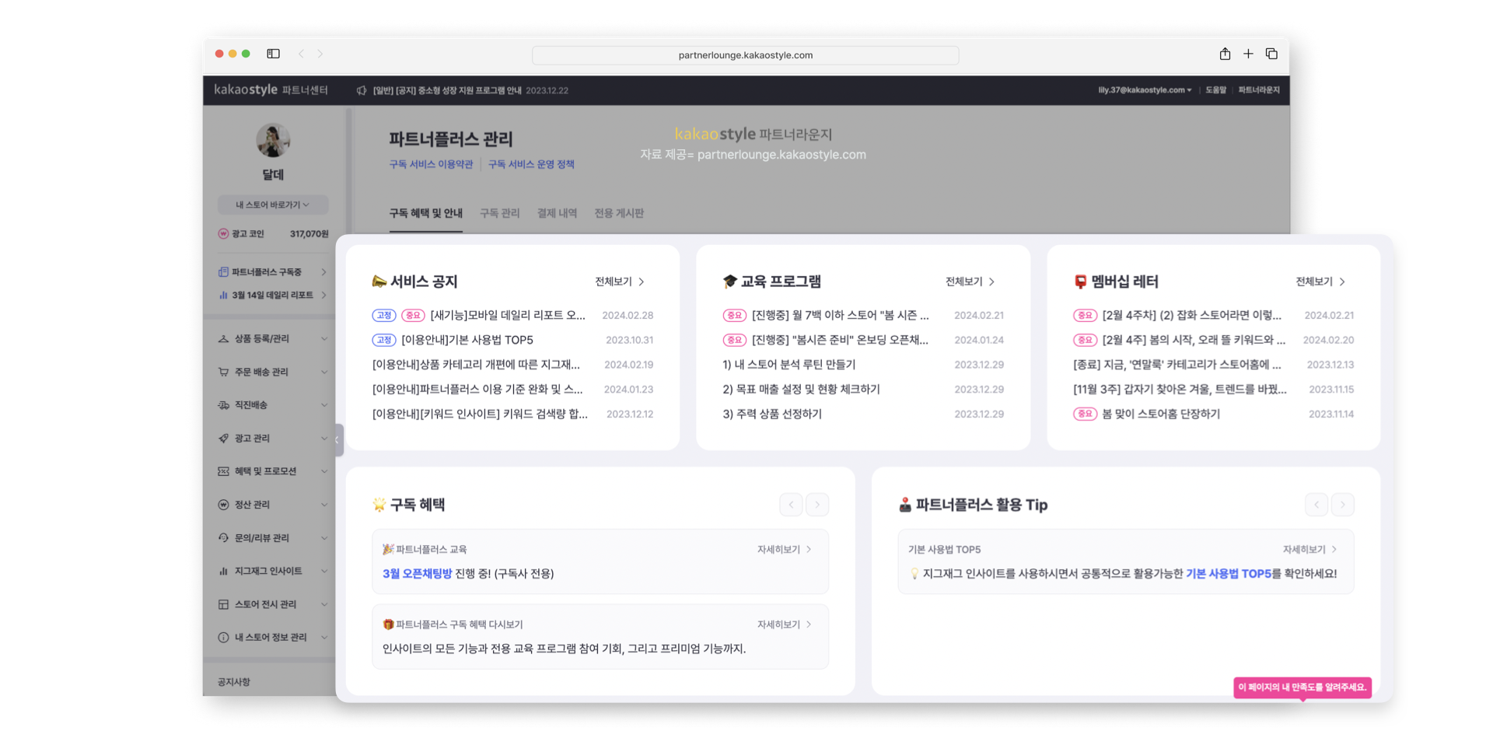This screenshot has width=1493, height=745.
Task: Open program 1) 내 스토어 분석 루틴 만들기
Action: pyautogui.click(x=789, y=365)
